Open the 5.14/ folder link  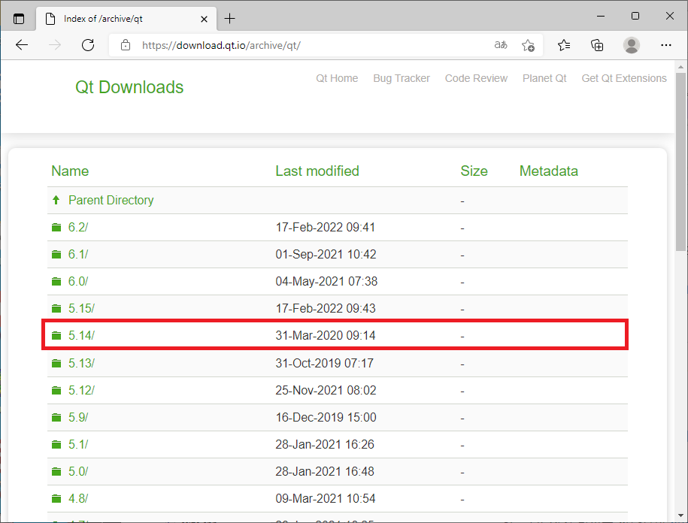tap(81, 335)
